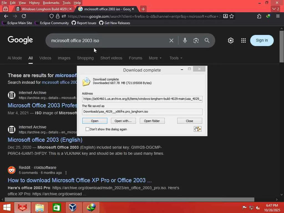
Task: Expand the Tools dropdown
Action: pyautogui.click(x=176, y=58)
